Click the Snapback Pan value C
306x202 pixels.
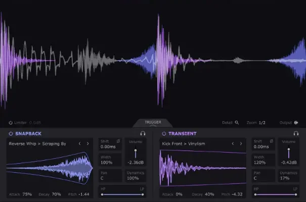pos(102,178)
